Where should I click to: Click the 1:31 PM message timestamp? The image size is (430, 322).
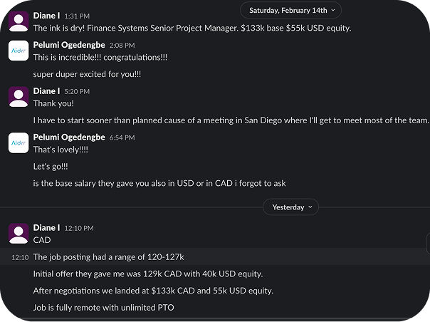[x=77, y=16]
